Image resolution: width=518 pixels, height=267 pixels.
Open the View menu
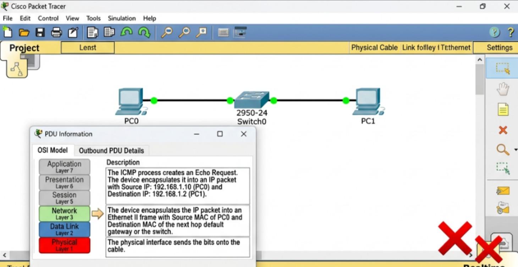[72, 18]
